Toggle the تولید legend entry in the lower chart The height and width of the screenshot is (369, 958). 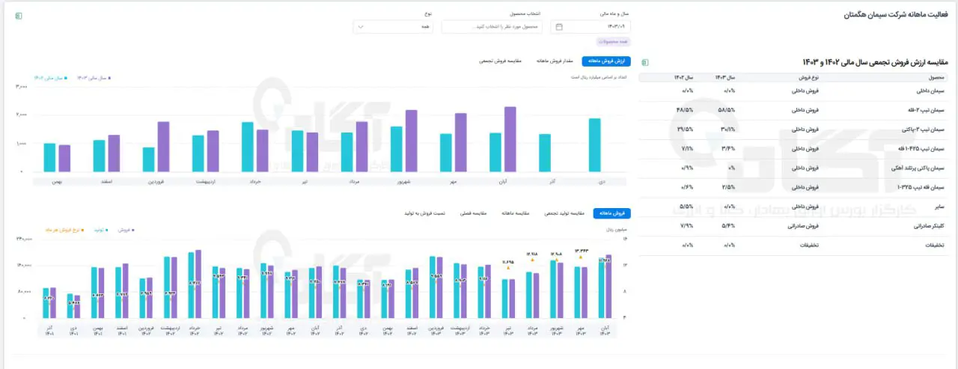100,230
